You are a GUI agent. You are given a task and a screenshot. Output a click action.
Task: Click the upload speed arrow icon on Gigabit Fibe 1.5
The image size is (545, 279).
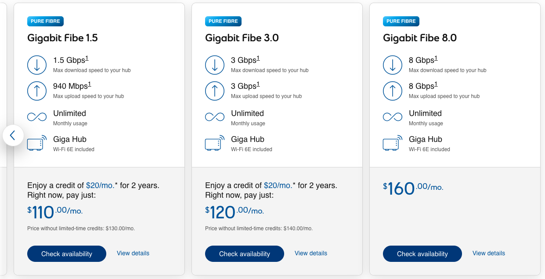tap(37, 91)
